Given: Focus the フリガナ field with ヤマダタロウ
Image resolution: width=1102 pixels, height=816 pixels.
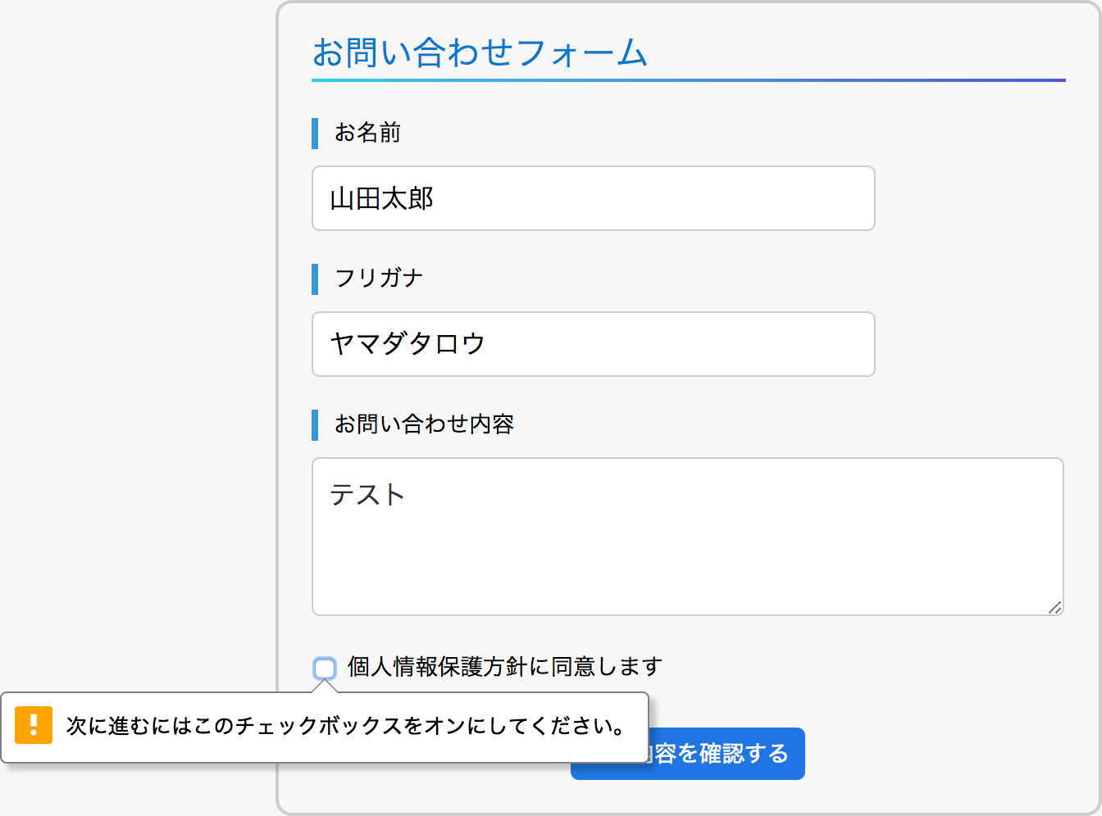Looking at the screenshot, I should (594, 344).
